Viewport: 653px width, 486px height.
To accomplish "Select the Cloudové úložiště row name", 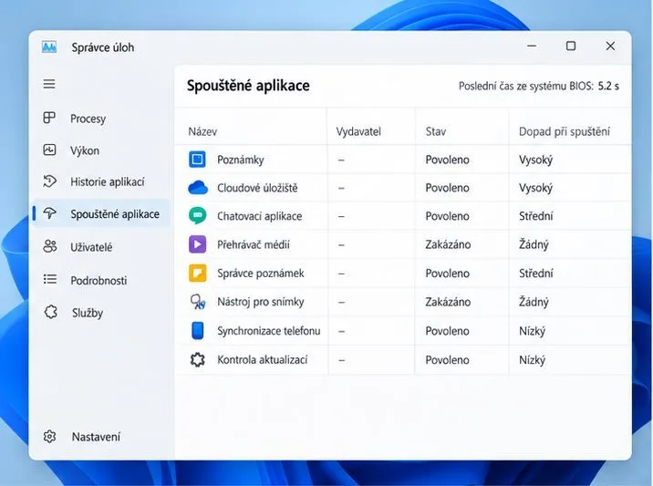I will (257, 188).
